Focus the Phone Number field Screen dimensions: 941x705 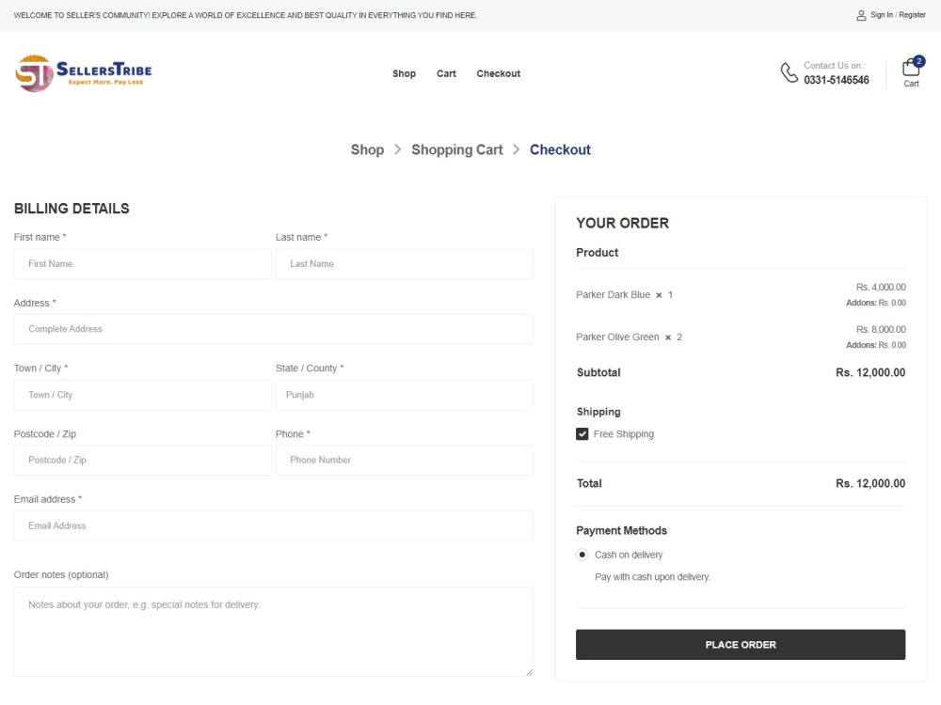pos(404,460)
